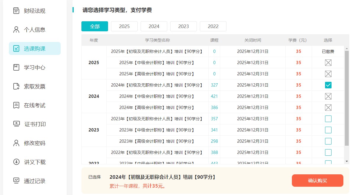Image resolution: width=357 pixels, height=195 pixels.
Task: Open 证书打印 page
Action: (x=35, y=124)
